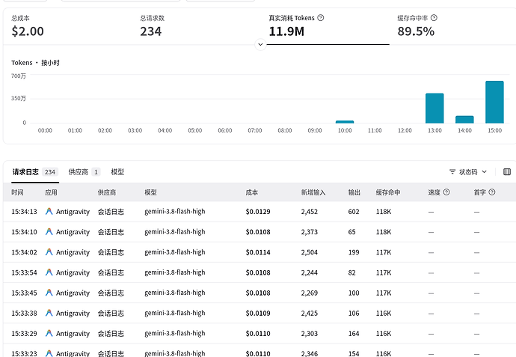Click timestamp 15:34:02
The width and height of the screenshot is (516, 357).
(x=24, y=252)
